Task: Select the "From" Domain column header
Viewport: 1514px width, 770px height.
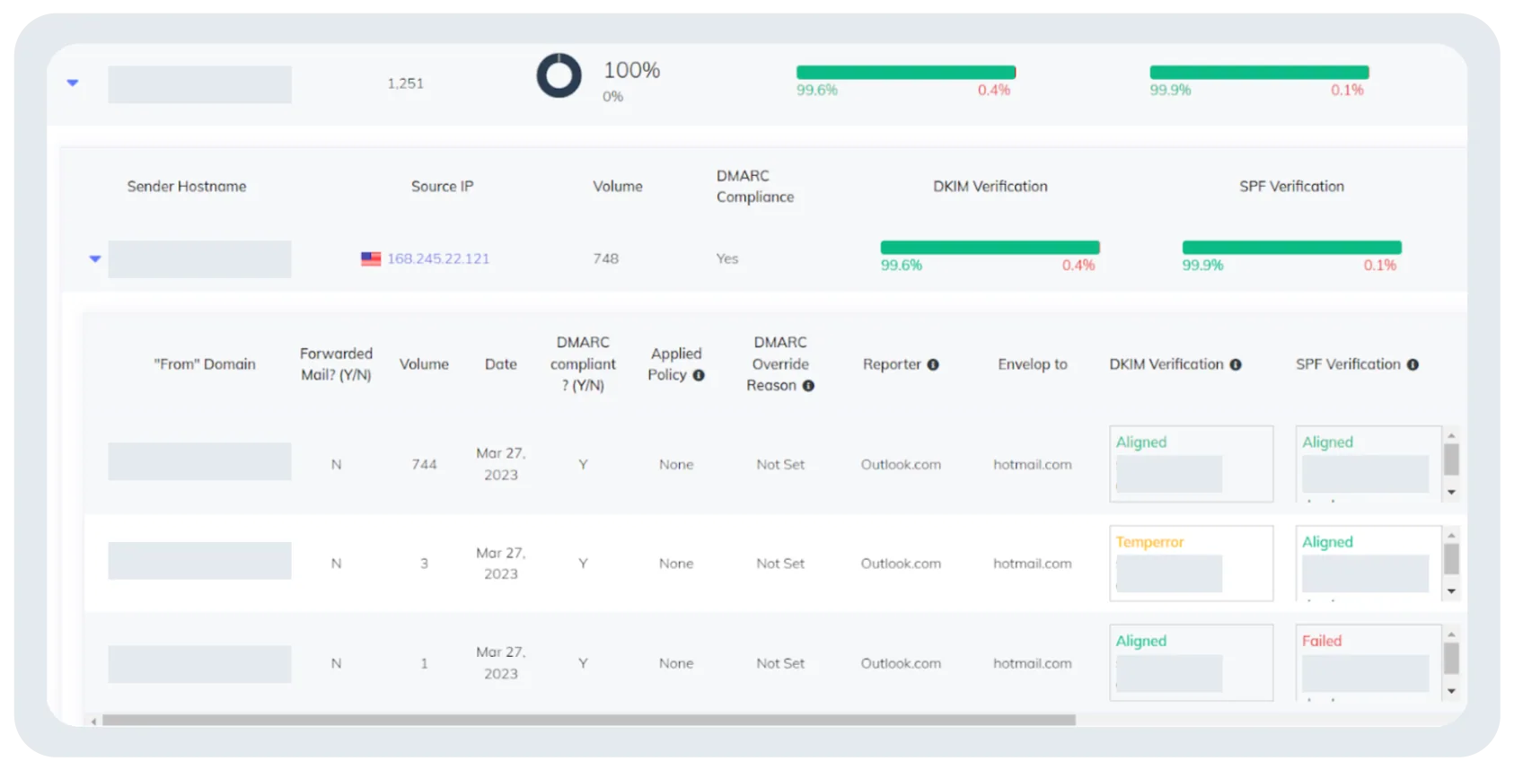Action: click(205, 364)
